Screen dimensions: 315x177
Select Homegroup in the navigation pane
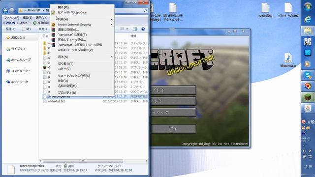coord(19,60)
